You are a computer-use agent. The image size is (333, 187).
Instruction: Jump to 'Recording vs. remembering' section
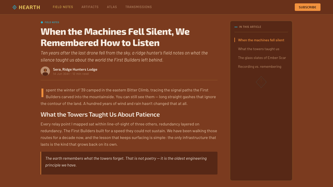tap(260, 66)
